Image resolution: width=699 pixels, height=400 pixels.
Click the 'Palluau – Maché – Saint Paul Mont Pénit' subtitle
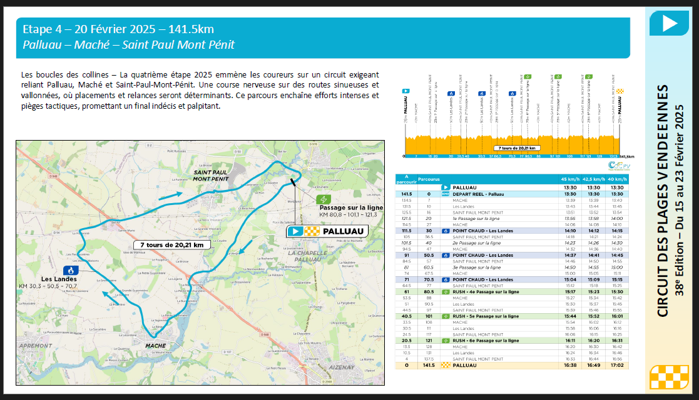tap(128, 44)
